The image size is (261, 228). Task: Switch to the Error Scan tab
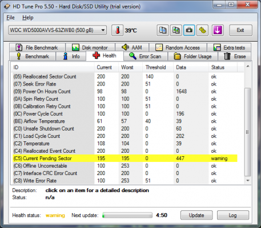coord(146,56)
